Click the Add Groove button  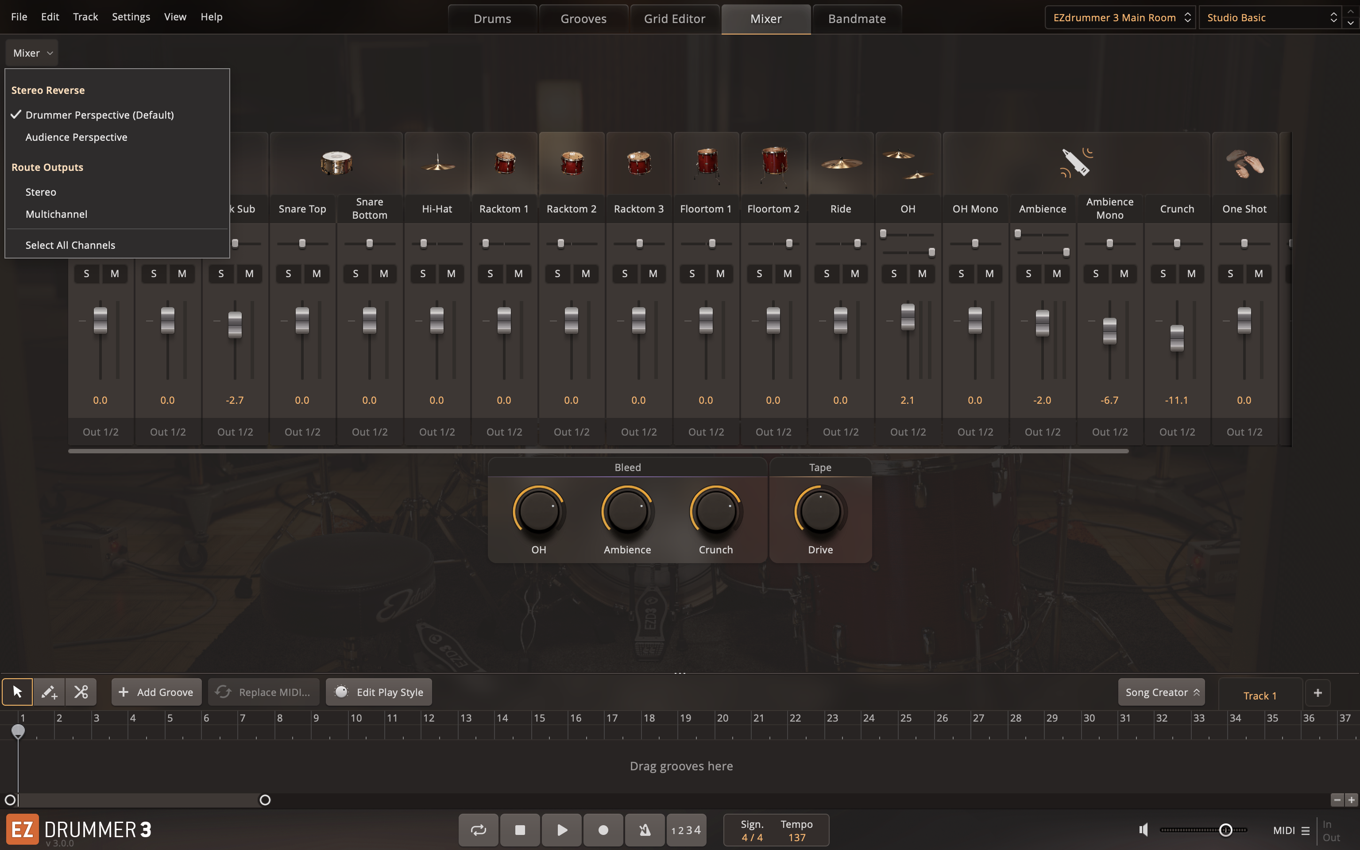tap(156, 692)
